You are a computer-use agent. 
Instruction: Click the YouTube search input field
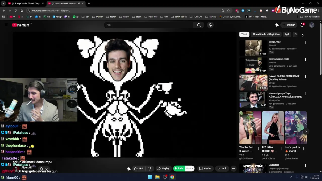coord(149,25)
